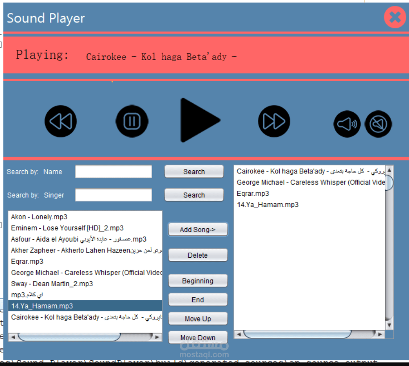Click the Search by Name input field
This screenshot has height=366, width=409.
113,172
